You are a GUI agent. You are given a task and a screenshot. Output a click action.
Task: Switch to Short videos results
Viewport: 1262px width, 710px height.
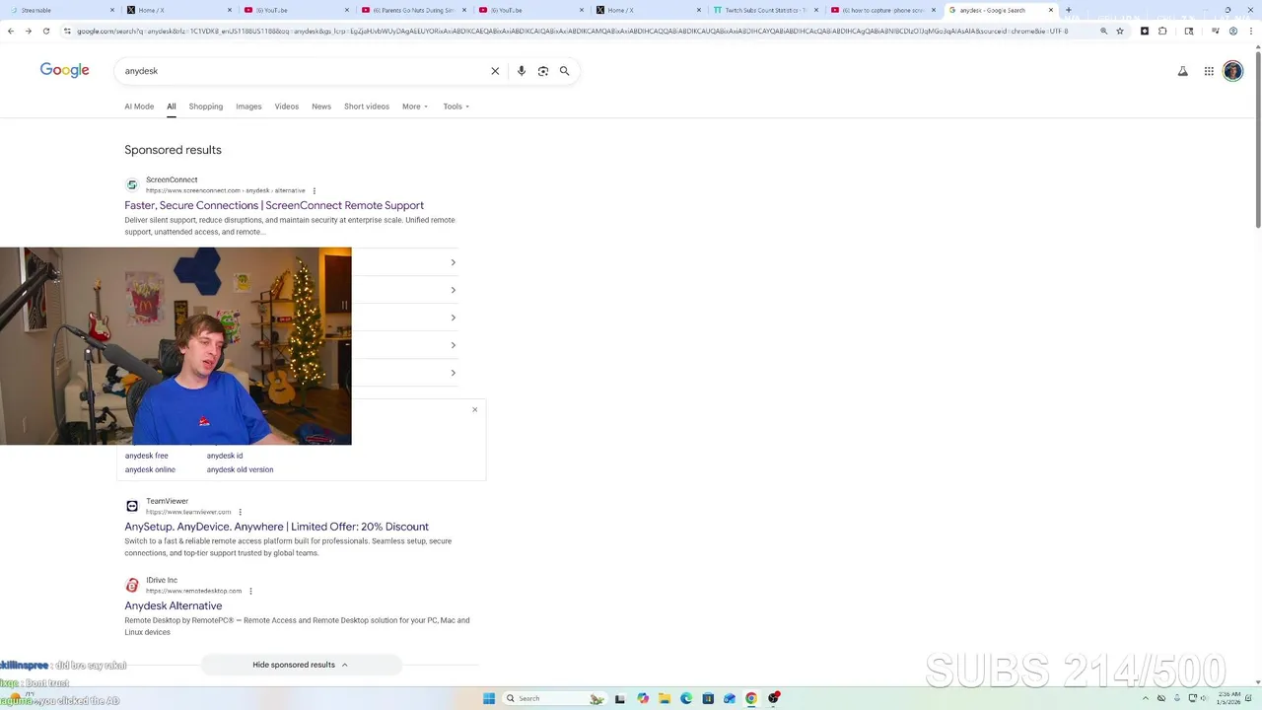[367, 106]
